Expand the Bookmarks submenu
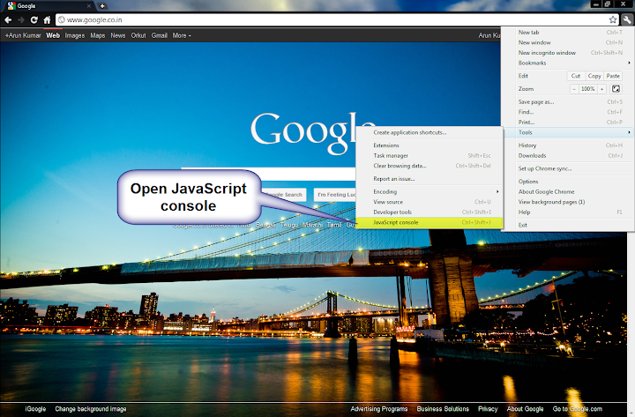The width and height of the screenshot is (635, 417). 567,63
